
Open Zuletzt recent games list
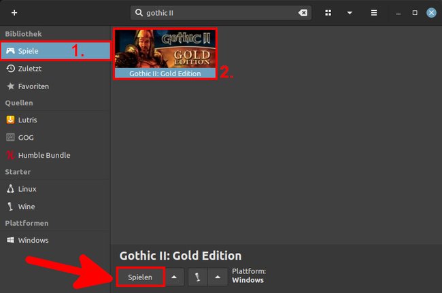click(x=55, y=69)
